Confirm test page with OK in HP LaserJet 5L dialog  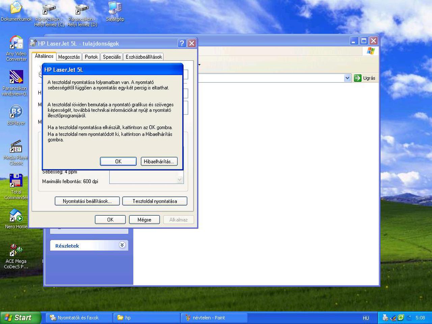pyautogui.click(x=118, y=161)
